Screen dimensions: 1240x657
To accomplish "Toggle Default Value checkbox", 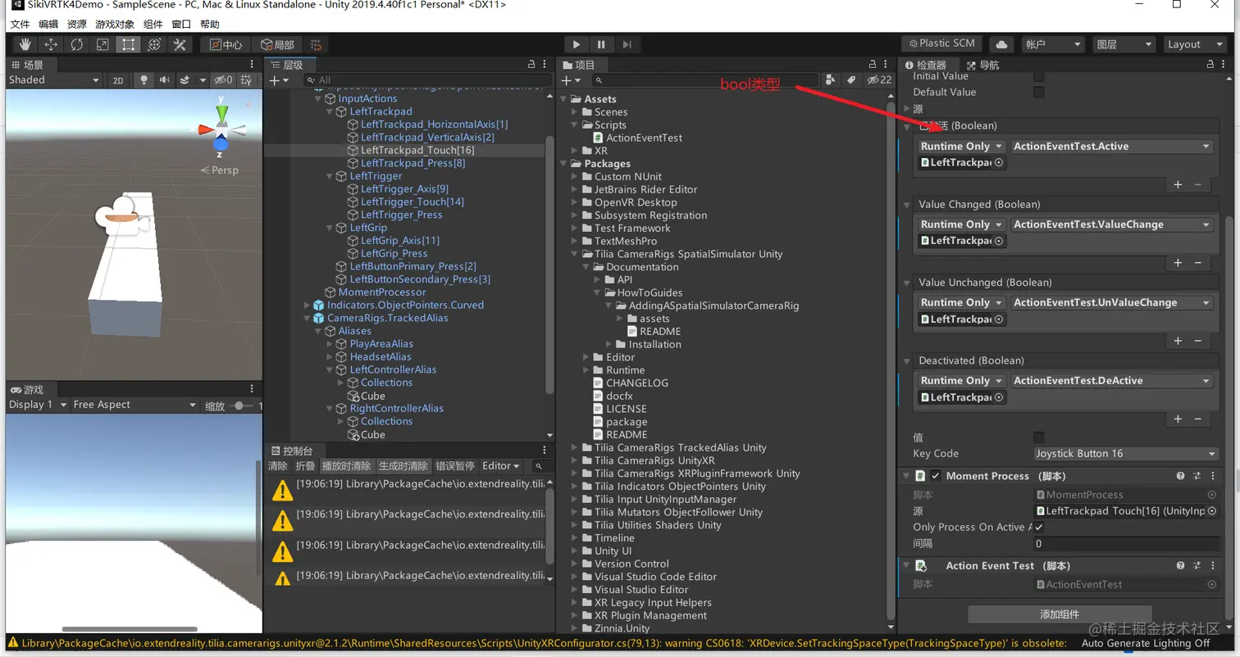I will point(1039,93).
